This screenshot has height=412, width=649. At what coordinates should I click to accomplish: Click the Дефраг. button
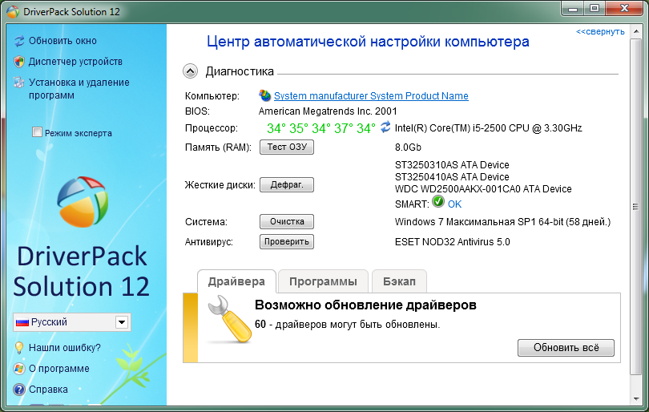[287, 184]
